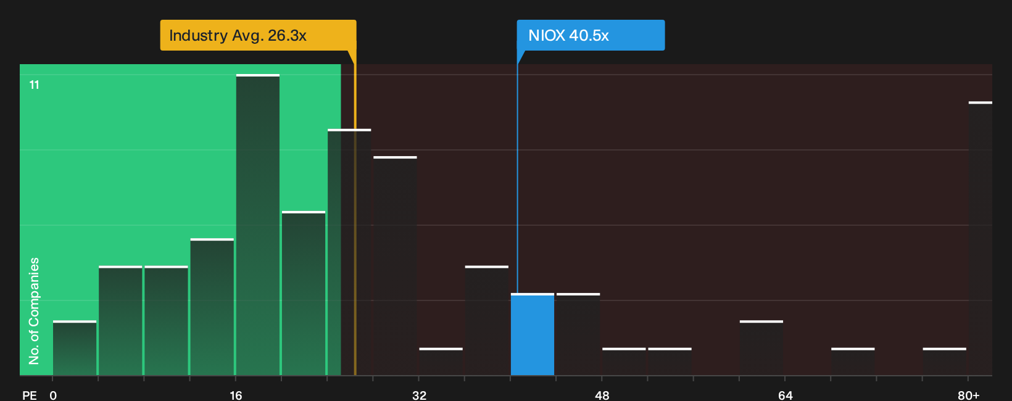Select the blue highlighted NIOX histogram bar

(x=533, y=334)
